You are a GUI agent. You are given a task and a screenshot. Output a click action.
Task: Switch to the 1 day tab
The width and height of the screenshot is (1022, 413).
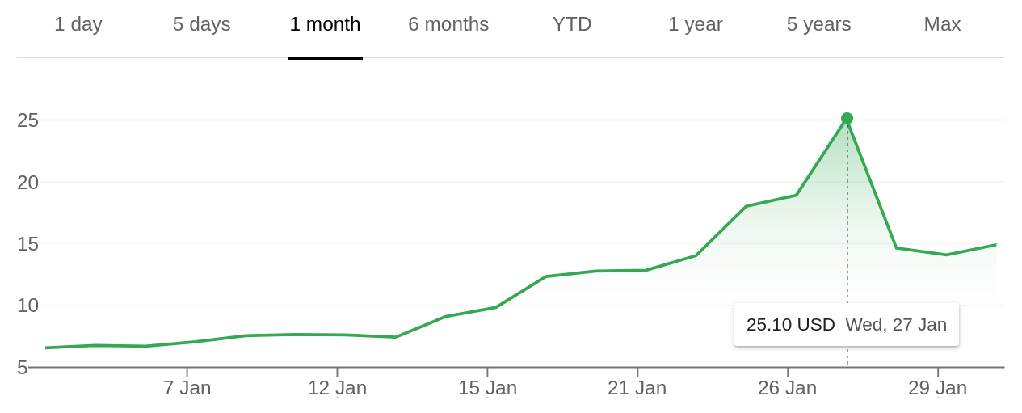point(78,24)
